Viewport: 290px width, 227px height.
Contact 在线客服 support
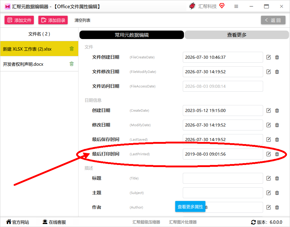tap(54, 222)
